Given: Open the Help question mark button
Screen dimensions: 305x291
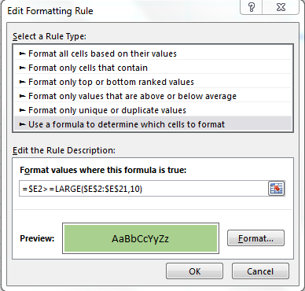Looking at the screenshot, I should click(252, 7).
